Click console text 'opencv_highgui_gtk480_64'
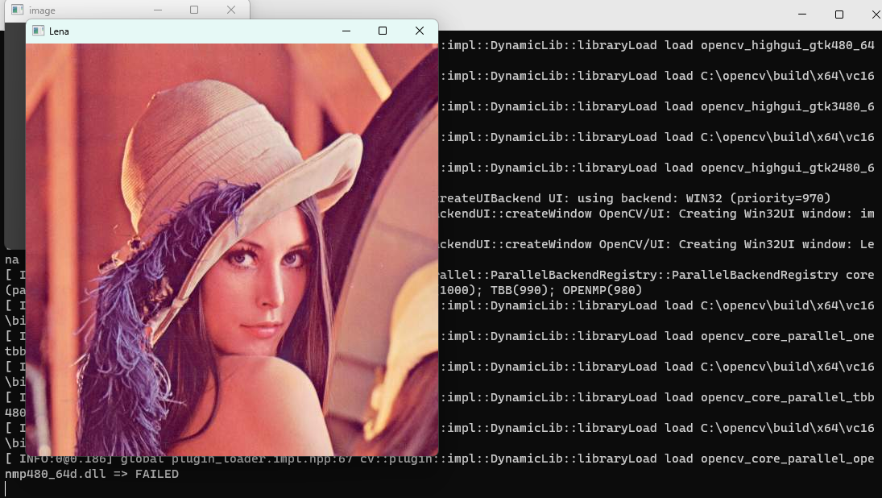Viewport: 882px width, 498px height. [x=788, y=46]
